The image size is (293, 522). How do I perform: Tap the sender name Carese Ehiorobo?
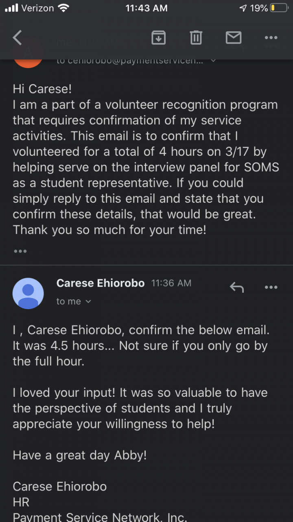coord(100,283)
